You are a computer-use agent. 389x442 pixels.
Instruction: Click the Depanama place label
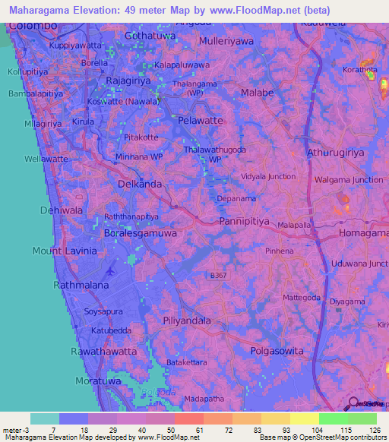point(236,199)
